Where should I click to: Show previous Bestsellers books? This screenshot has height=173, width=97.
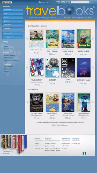click(27, 102)
